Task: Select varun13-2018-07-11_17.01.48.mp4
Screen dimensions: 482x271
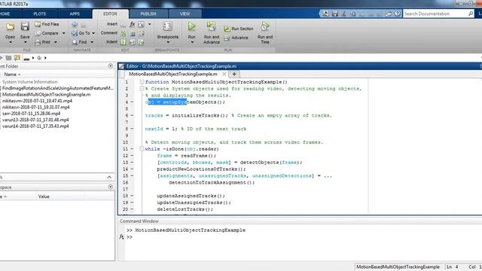Action: (35, 120)
